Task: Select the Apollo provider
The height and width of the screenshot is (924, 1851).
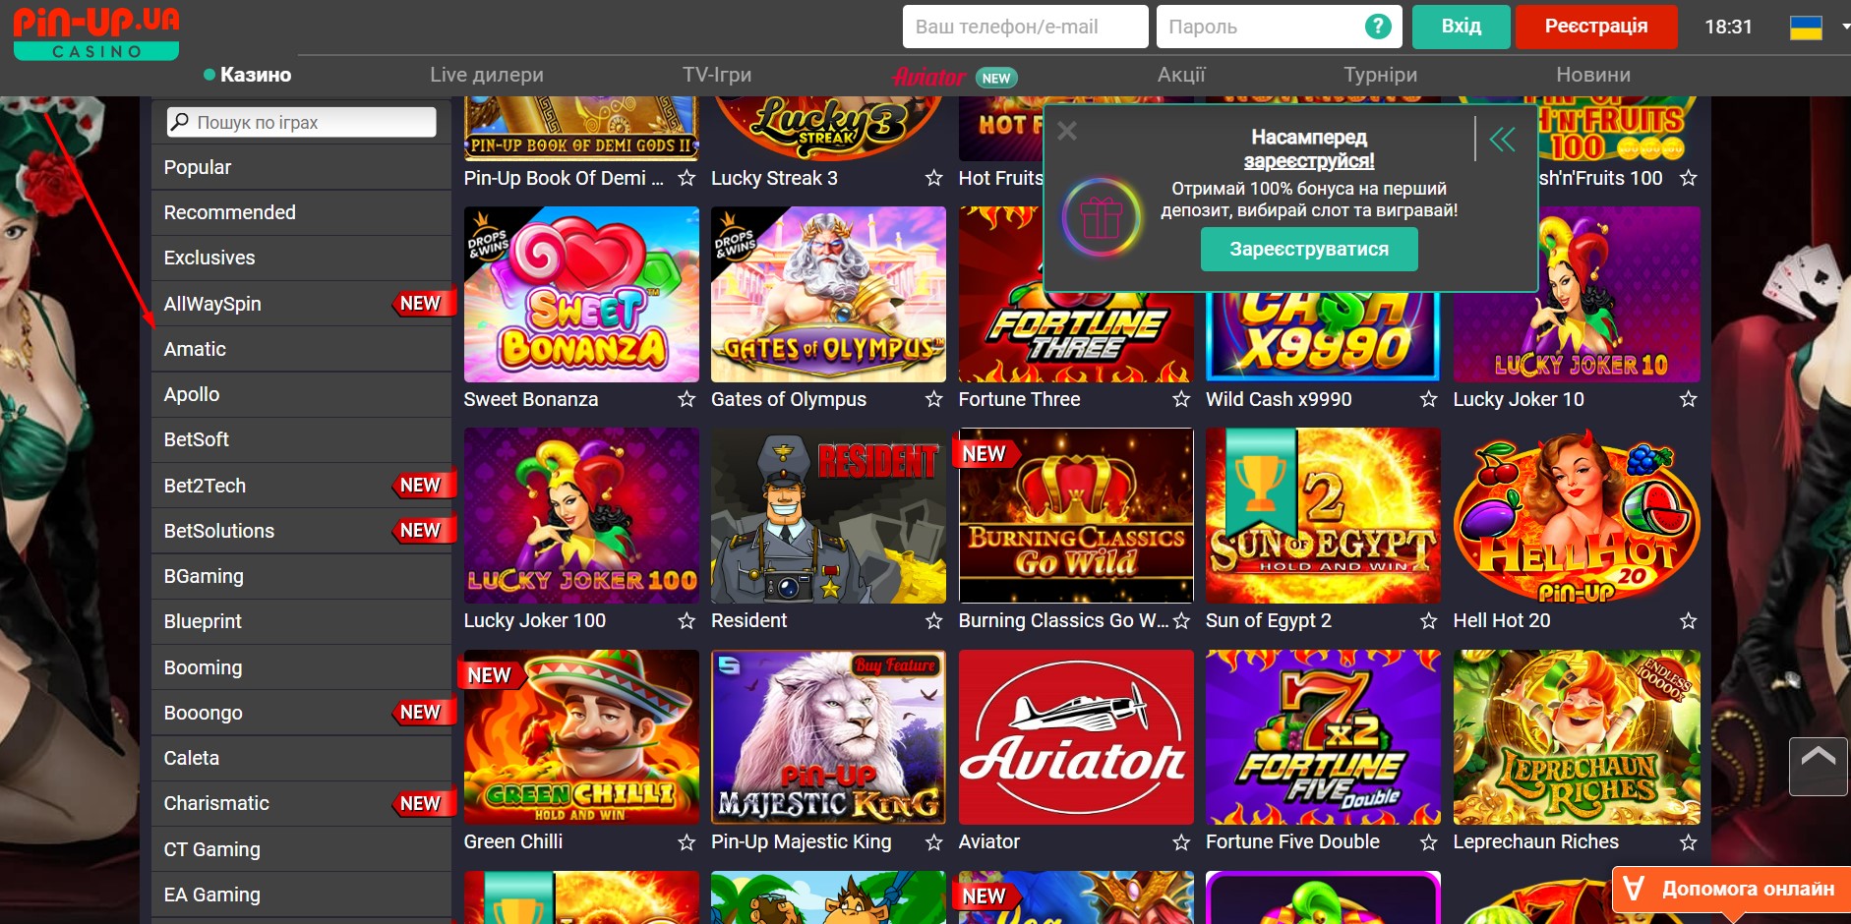Action: pos(302,394)
